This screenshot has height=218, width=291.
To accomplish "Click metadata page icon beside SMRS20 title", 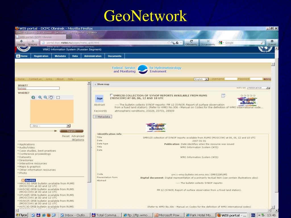I will (223, 96).
